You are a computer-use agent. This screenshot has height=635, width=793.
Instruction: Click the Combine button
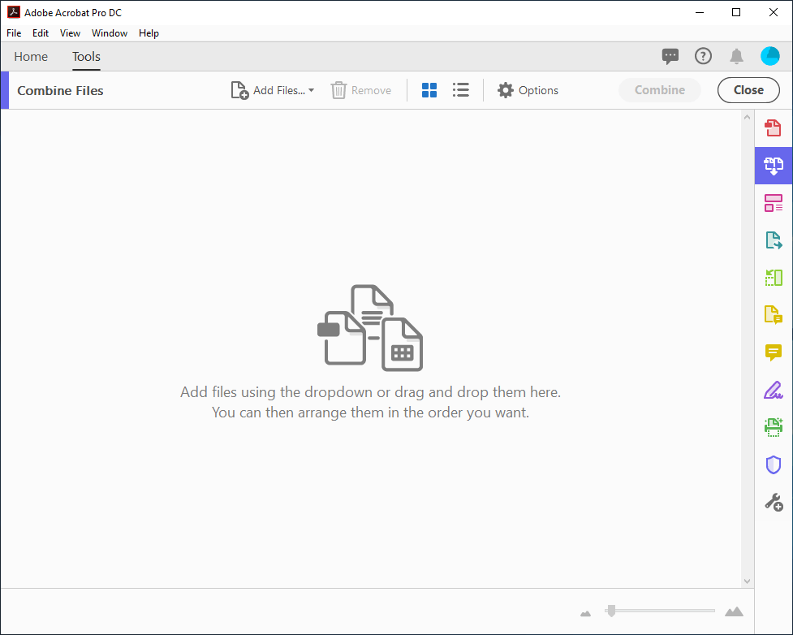pos(660,90)
